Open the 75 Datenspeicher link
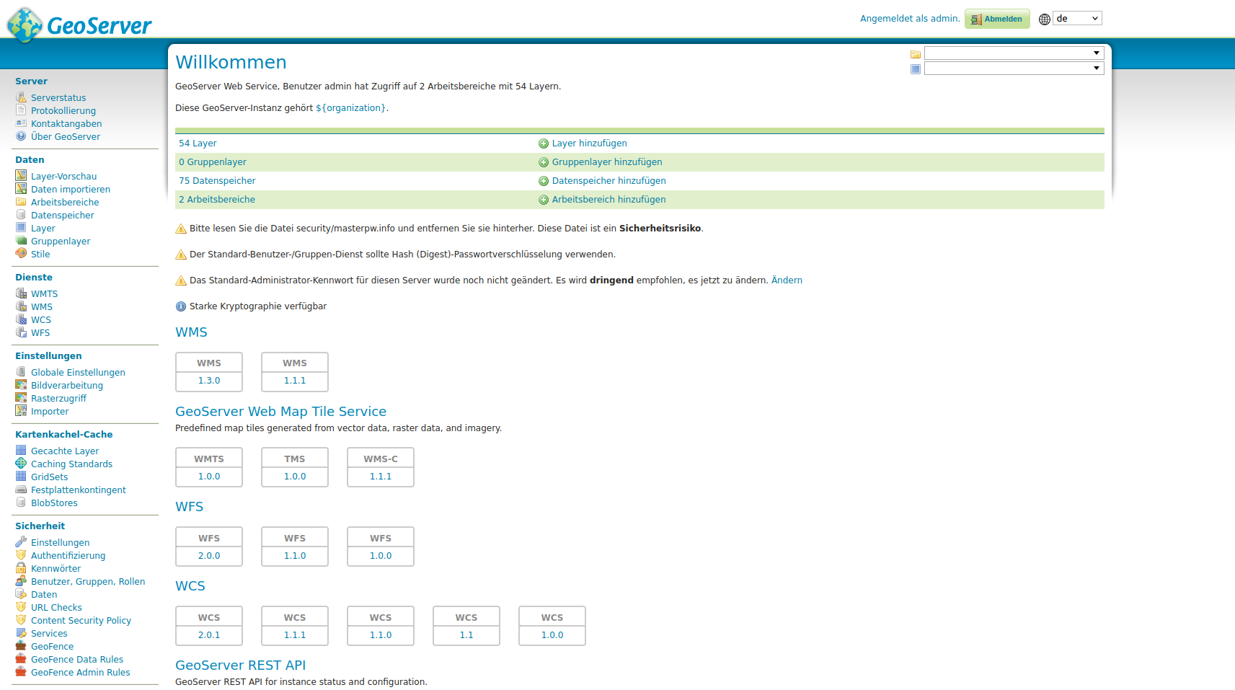 217,181
